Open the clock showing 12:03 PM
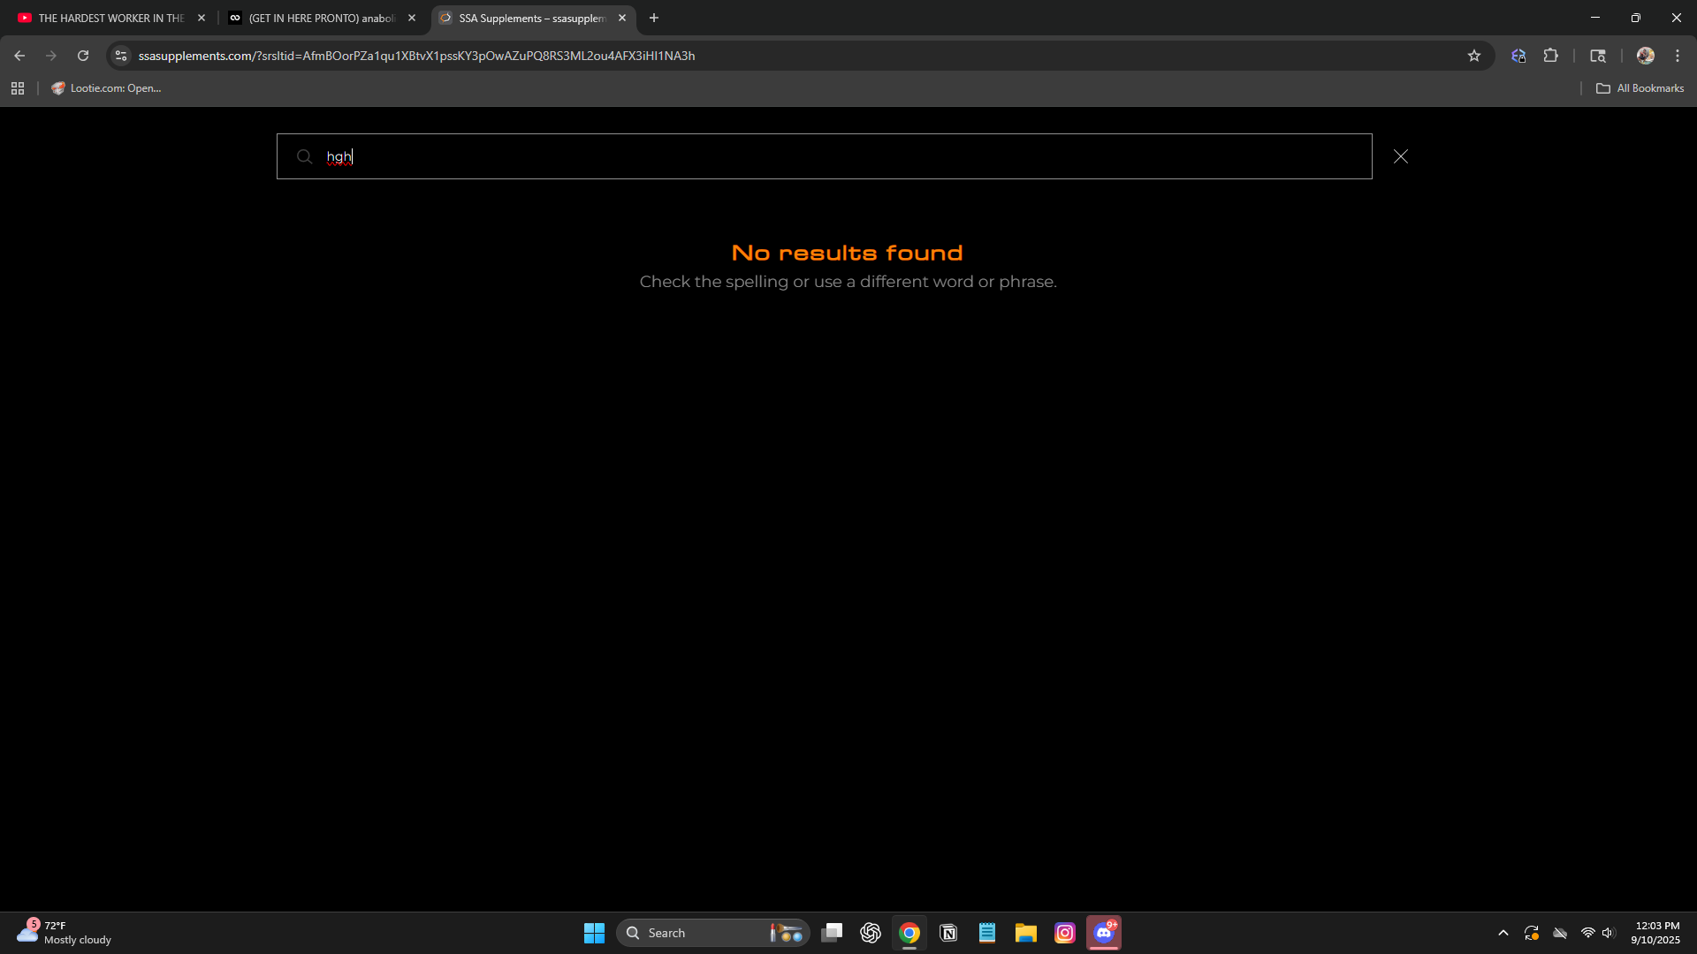The height and width of the screenshot is (954, 1697). point(1656,933)
